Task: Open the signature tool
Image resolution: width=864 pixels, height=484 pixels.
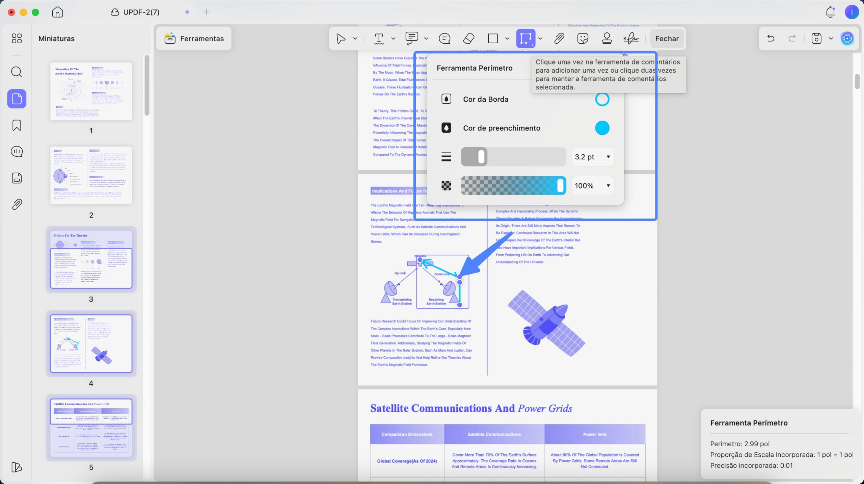Action: [631, 39]
